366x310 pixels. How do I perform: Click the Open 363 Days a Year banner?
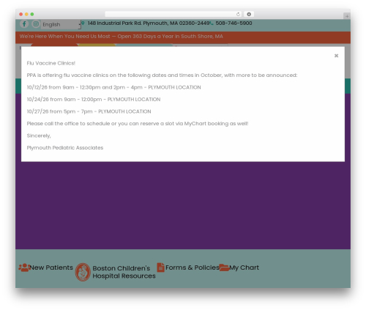click(122, 37)
